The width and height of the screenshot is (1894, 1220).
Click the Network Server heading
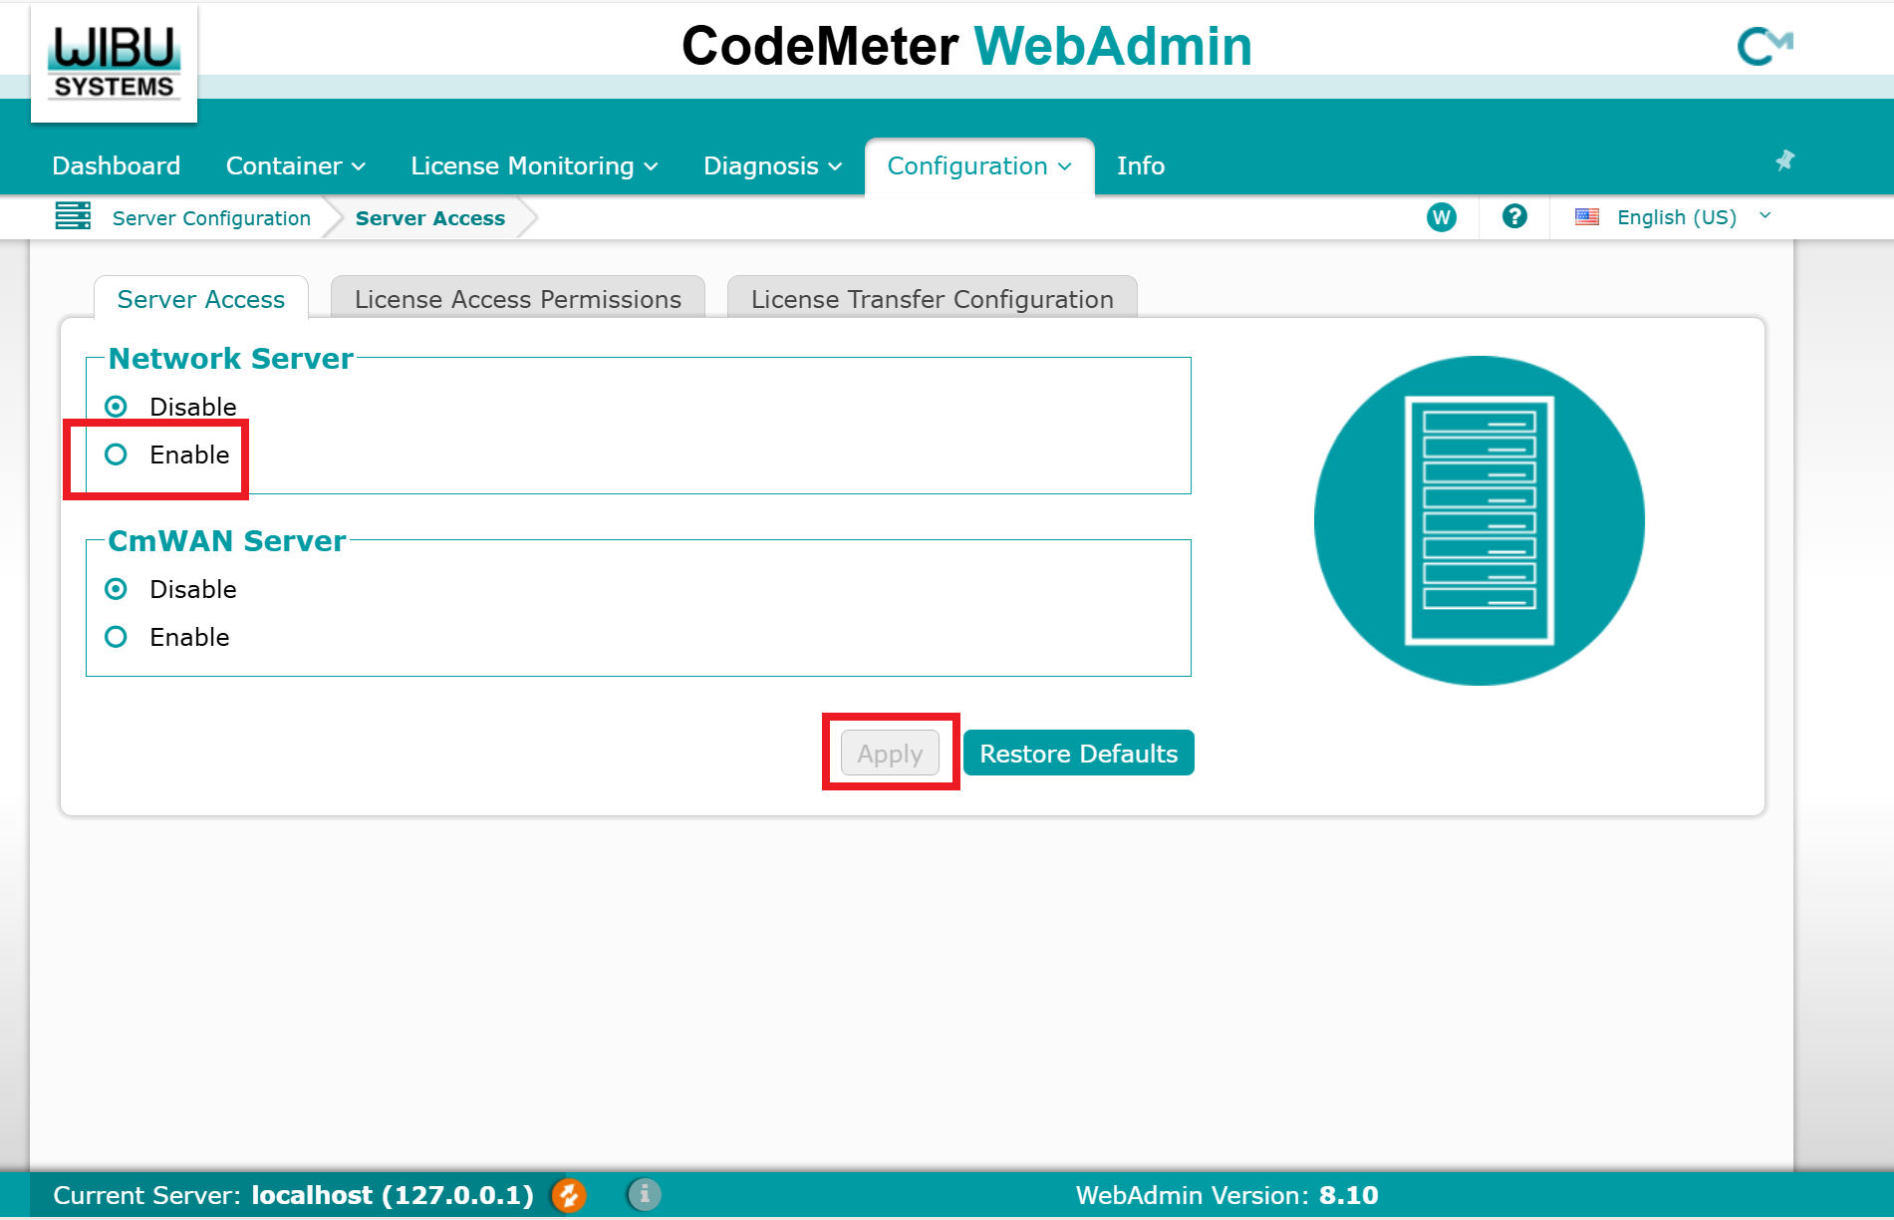pyautogui.click(x=231, y=359)
